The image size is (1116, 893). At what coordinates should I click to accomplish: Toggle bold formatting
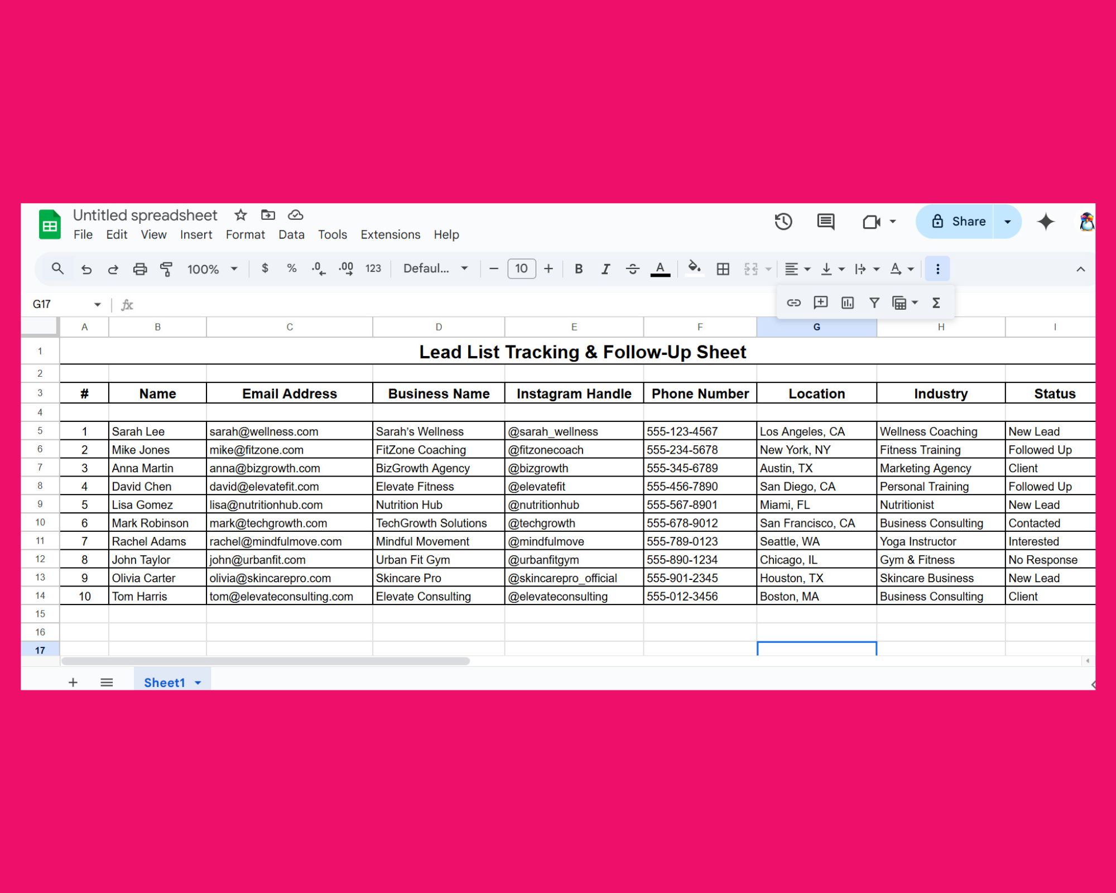click(579, 269)
